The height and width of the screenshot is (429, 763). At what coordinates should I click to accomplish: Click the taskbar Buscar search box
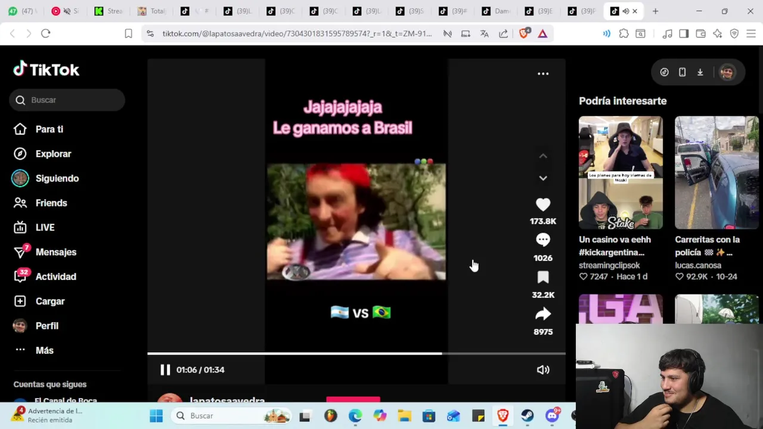(x=231, y=416)
